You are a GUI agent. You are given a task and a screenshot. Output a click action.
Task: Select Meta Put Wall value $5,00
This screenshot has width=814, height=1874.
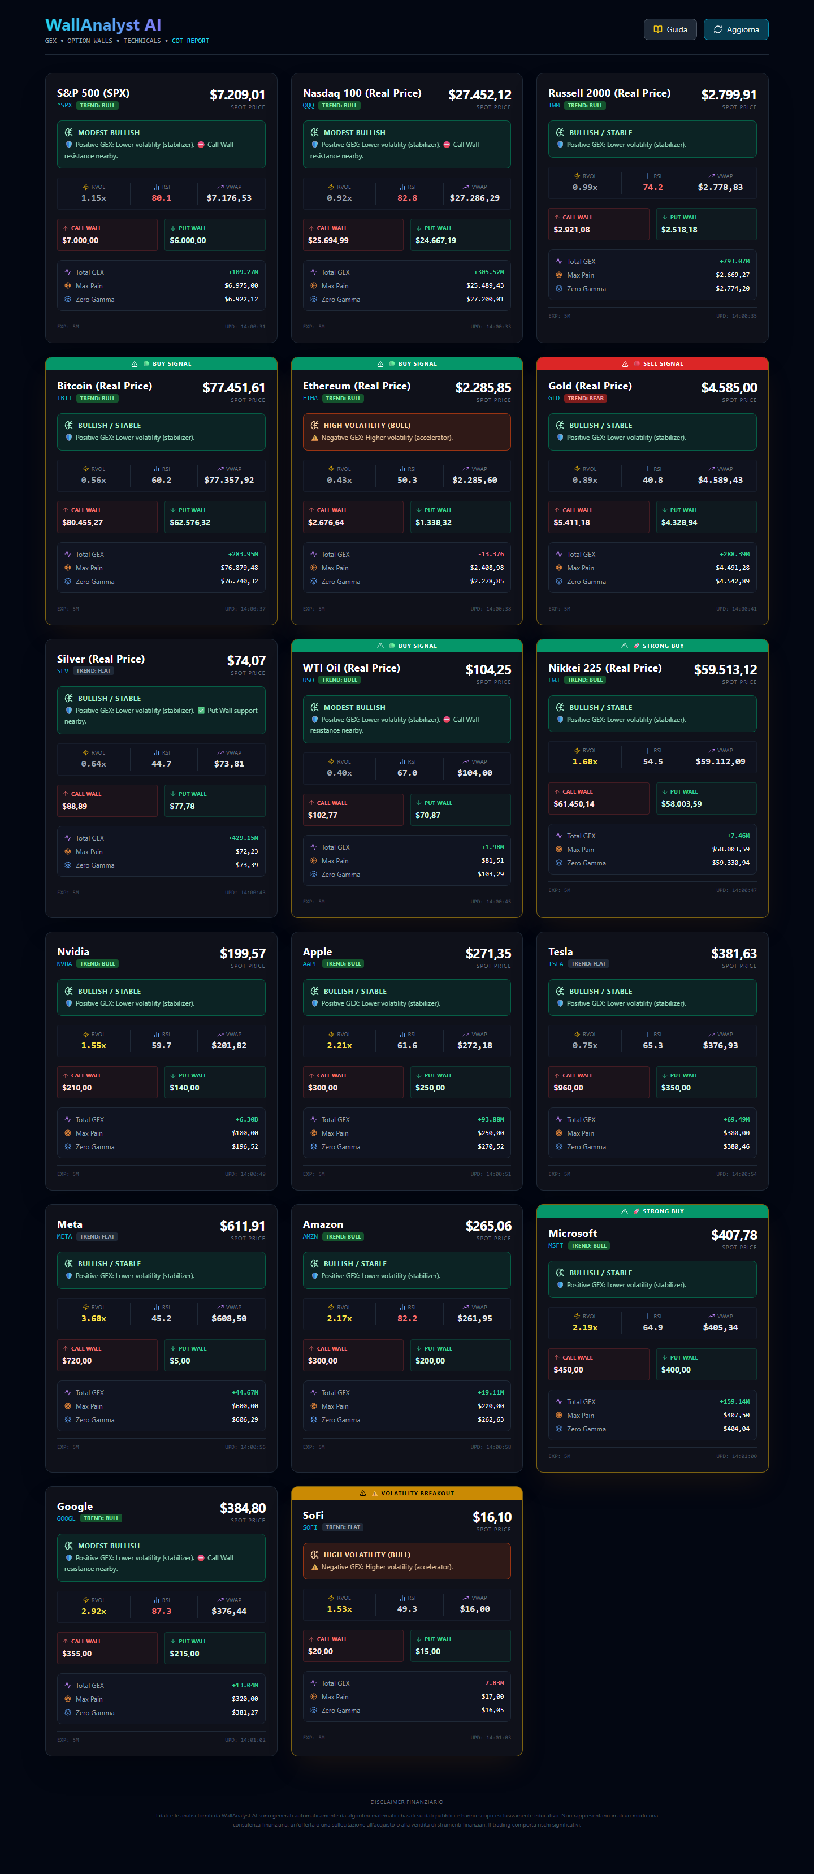point(180,1360)
